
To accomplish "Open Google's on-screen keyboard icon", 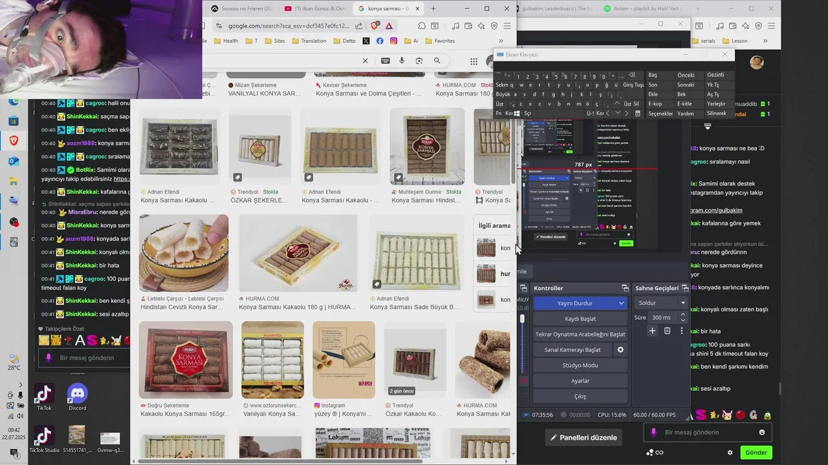I will click(386, 61).
